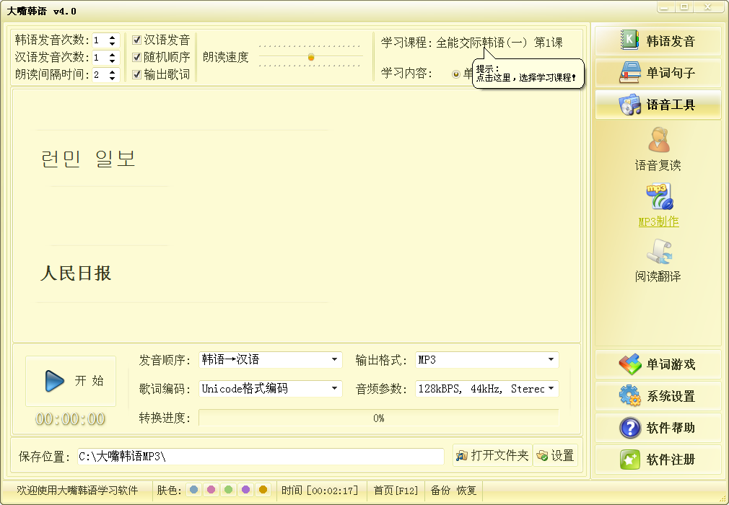
Task: Select the green skin color swatch
Action: point(228,490)
